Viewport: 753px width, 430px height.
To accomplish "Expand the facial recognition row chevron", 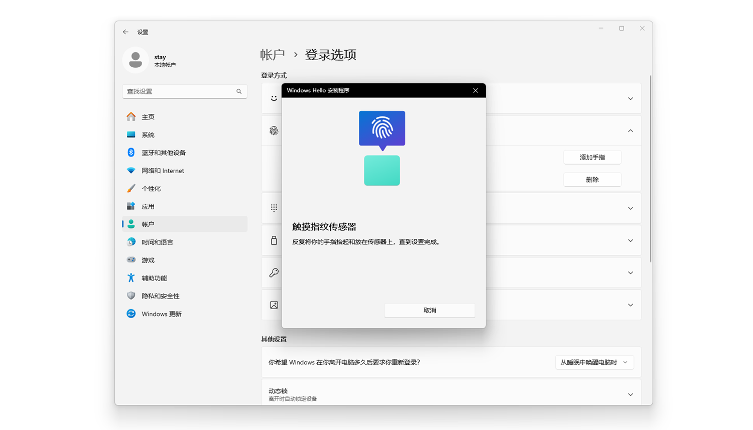I will pos(631,98).
